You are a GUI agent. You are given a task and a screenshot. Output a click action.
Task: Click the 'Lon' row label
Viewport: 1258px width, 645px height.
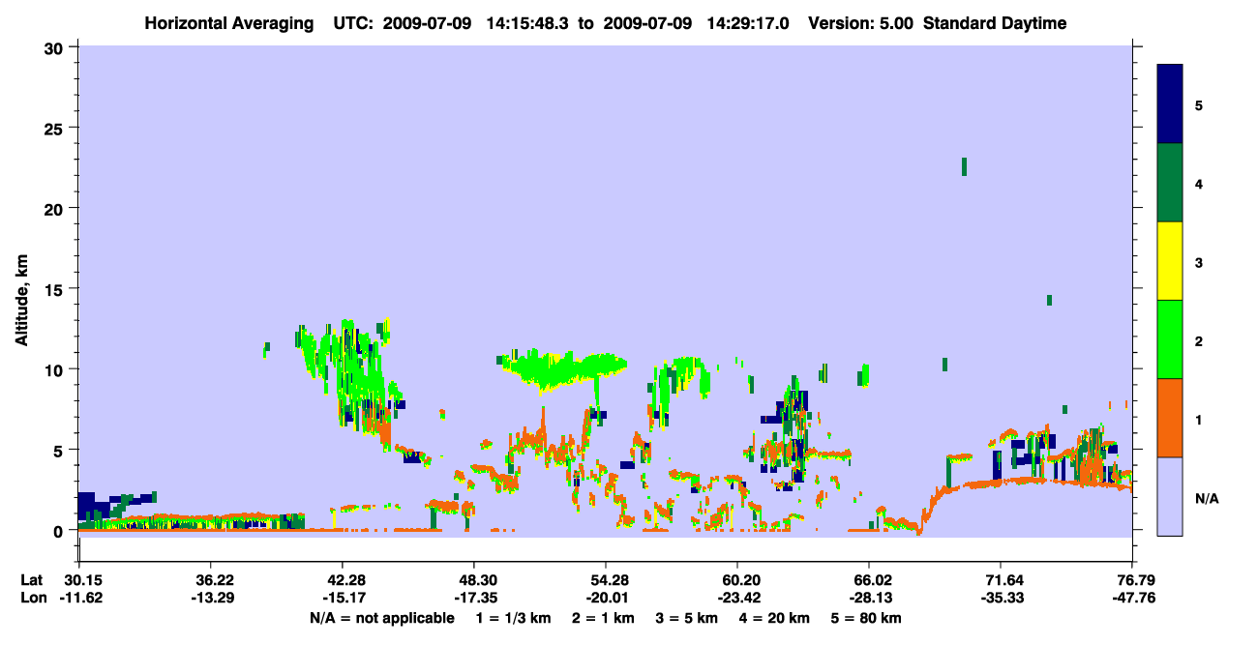(32, 598)
